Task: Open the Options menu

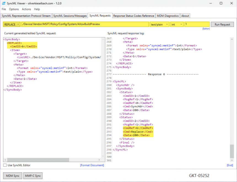Action: [14, 9]
